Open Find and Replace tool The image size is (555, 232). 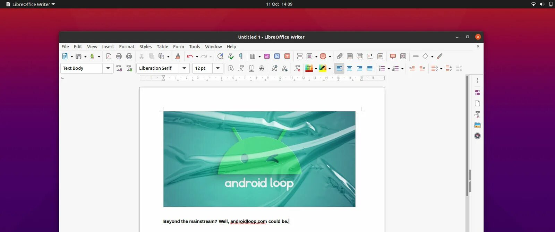pyautogui.click(x=220, y=56)
